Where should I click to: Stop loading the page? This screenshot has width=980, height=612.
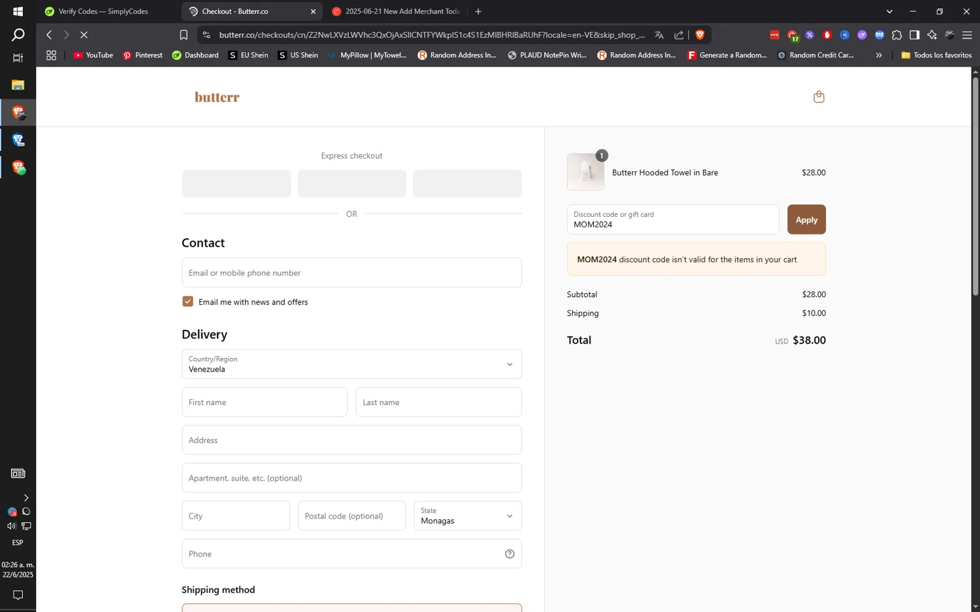pos(84,35)
